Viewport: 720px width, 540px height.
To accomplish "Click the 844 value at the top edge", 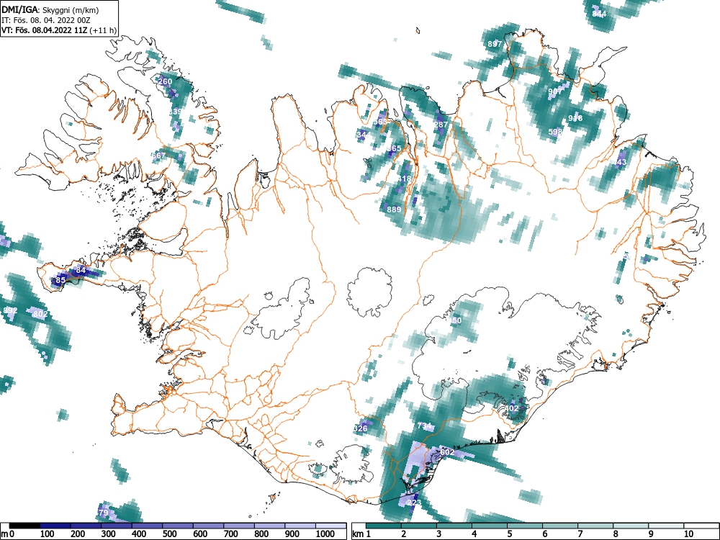I will pos(599,14).
